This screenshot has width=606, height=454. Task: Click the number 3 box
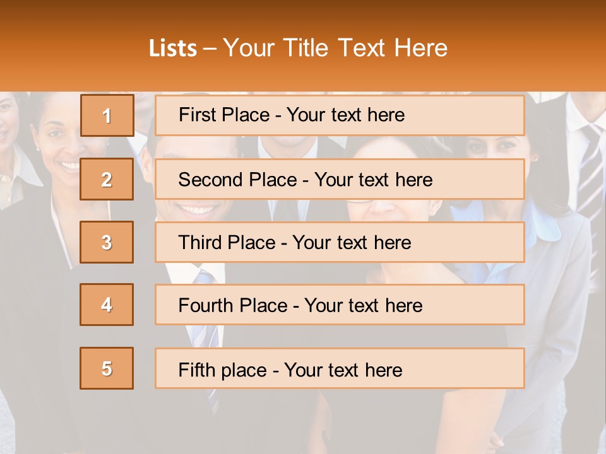[x=107, y=242]
